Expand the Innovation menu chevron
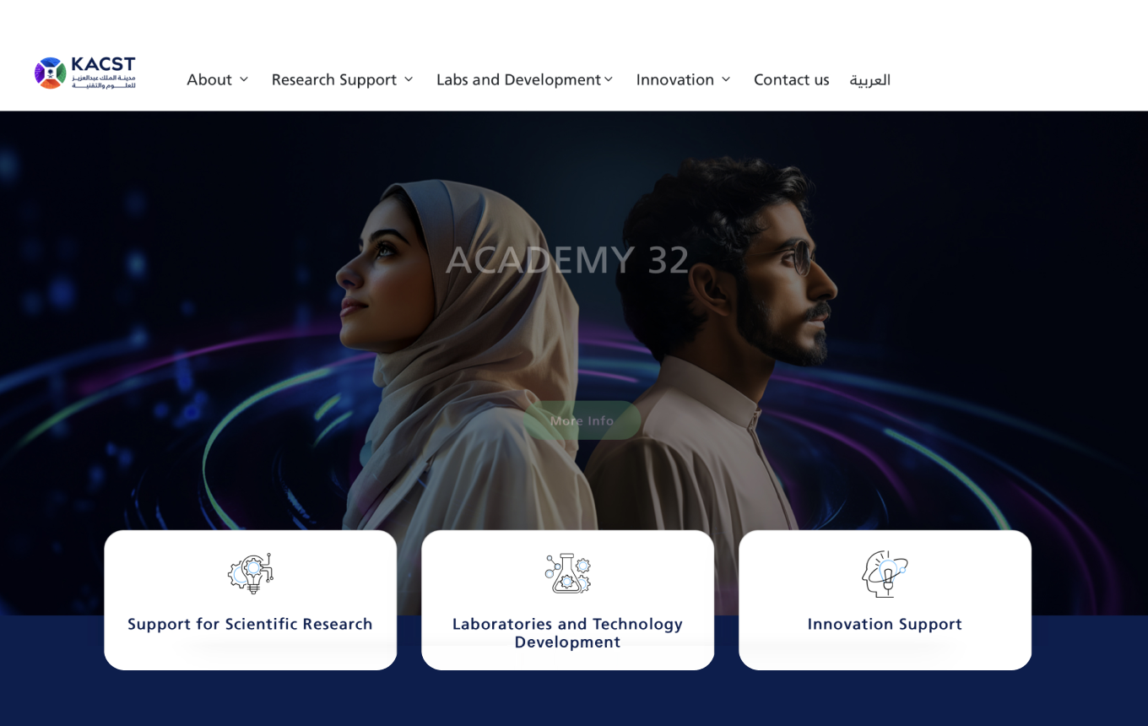The width and height of the screenshot is (1148, 726). click(x=726, y=79)
